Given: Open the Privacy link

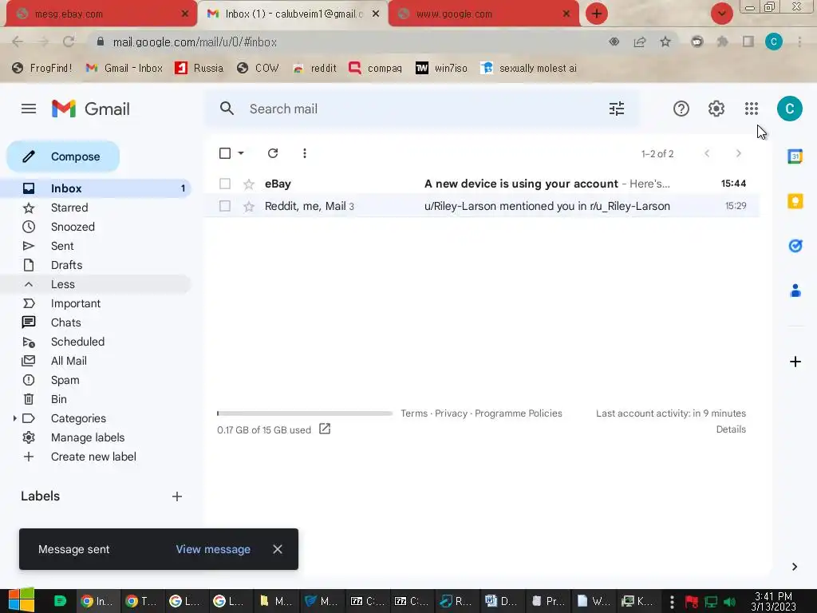Looking at the screenshot, I should point(452,413).
